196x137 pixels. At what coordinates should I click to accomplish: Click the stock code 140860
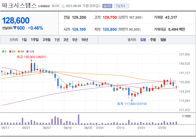pos(44,6)
